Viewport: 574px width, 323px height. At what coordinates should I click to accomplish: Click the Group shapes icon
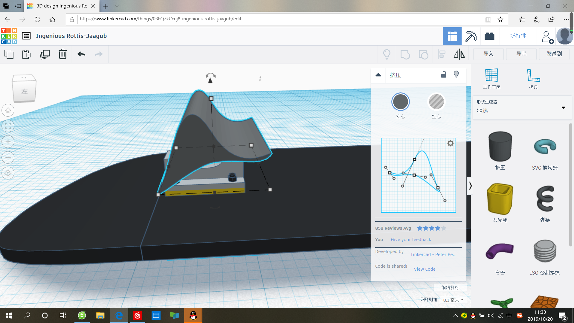click(x=405, y=54)
